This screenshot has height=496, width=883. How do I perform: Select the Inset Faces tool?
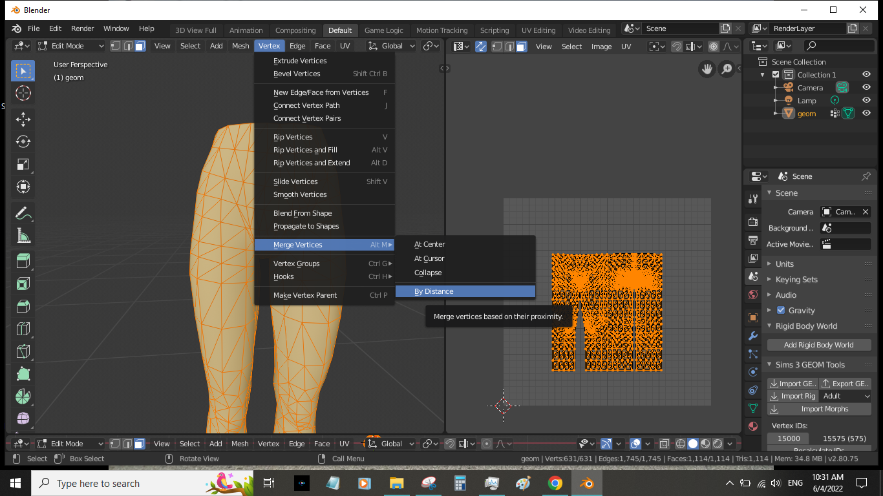(x=23, y=284)
